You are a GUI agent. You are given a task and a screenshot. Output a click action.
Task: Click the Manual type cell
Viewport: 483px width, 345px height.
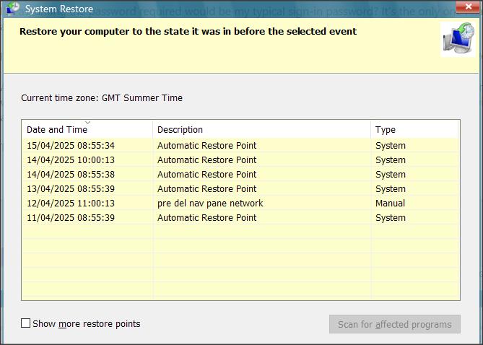pyautogui.click(x=390, y=204)
